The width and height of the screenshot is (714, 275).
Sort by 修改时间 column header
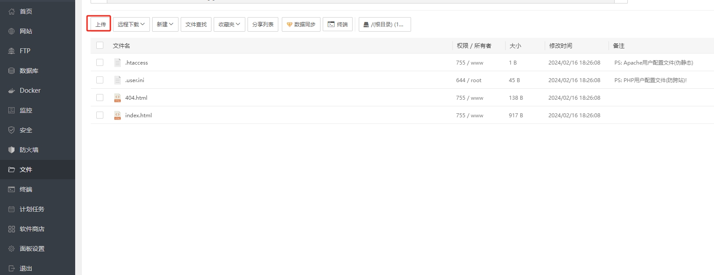[x=561, y=46]
